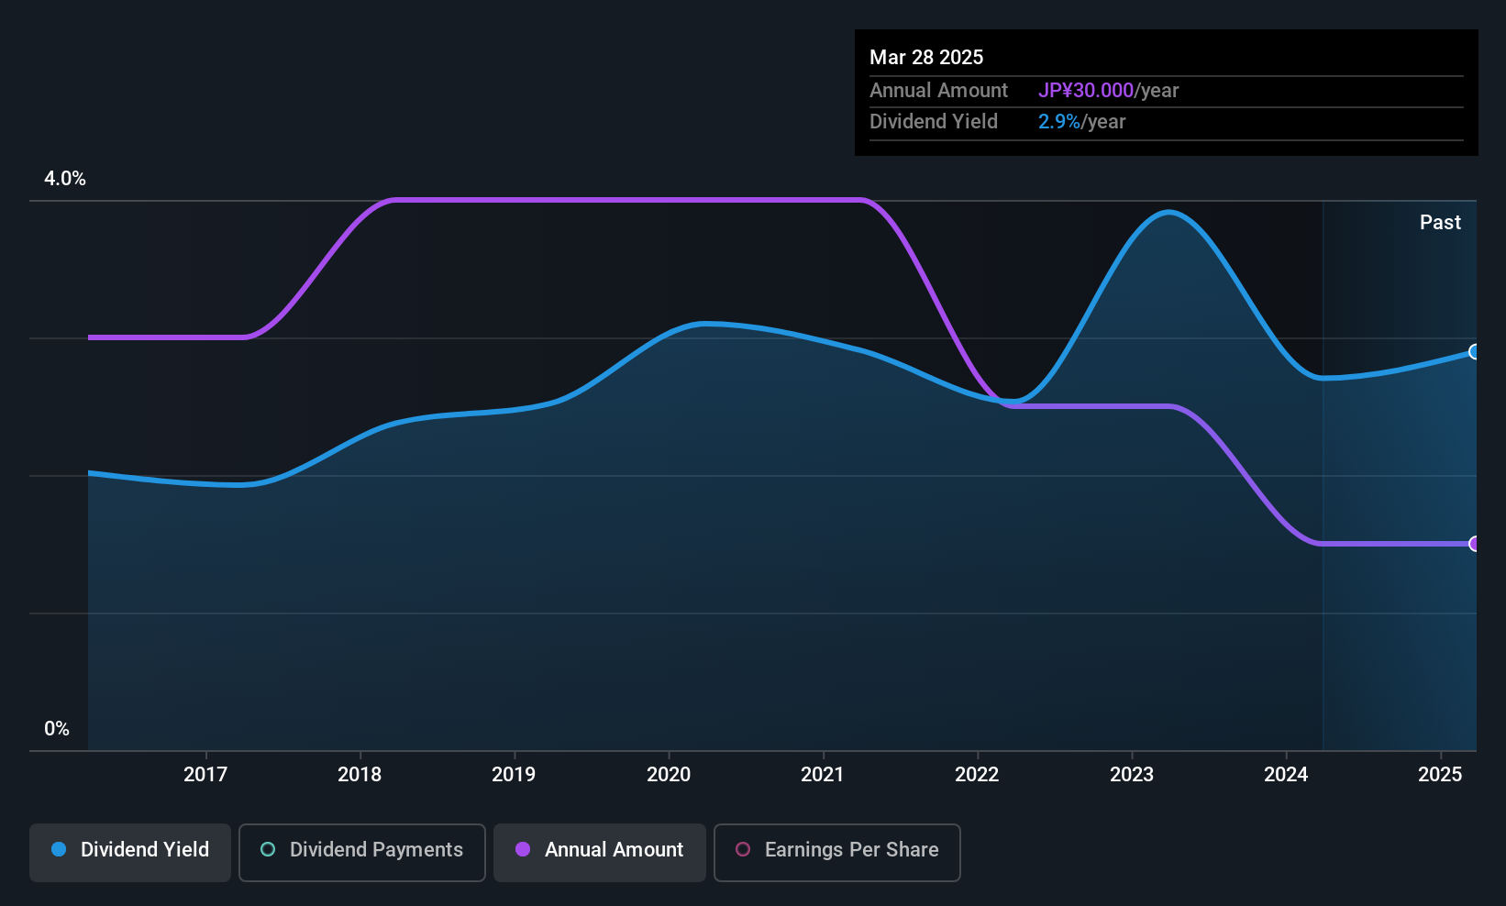Screen dimensions: 1506x906
Task: Click the 2.9% dividend yield value
Action: (1059, 122)
